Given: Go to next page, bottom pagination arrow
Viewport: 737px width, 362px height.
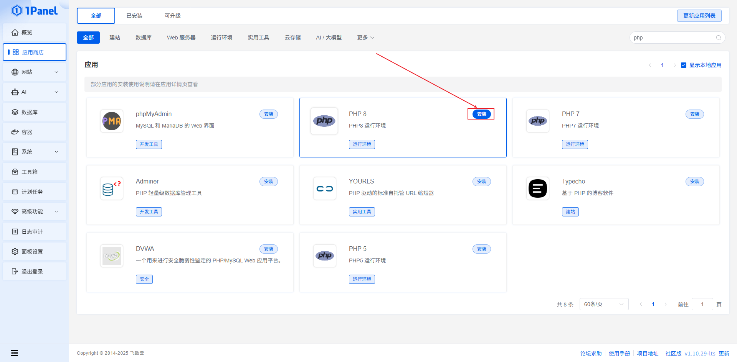Looking at the screenshot, I should [666, 304].
